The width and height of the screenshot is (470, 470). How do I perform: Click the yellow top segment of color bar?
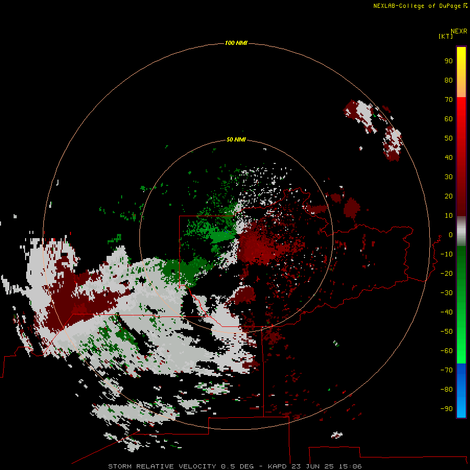pos(461,72)
